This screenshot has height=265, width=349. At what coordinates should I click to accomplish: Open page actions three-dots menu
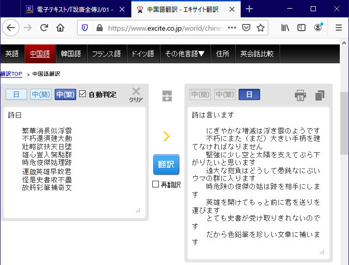point(231,28)
